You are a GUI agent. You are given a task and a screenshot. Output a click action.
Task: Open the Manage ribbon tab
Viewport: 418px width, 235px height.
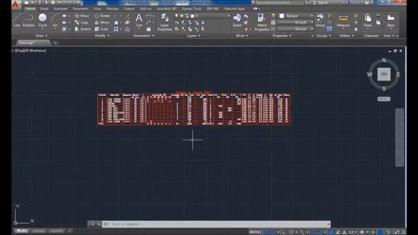tap(112, 8)
